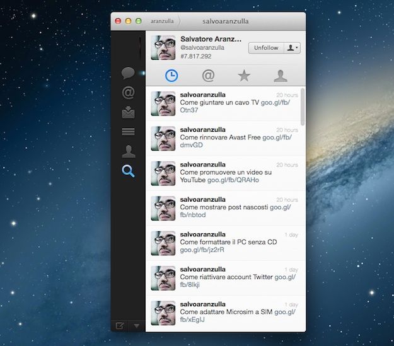The height and width of the screenshot is (346, 394).
Task: Click 'Salvatore Aranz...' profile name
Action: coord(211,39)
